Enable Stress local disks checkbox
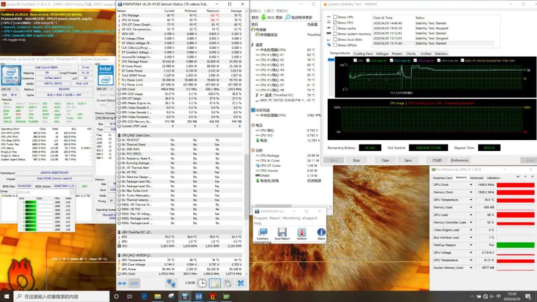537x302 pixels. coord(335,39)
